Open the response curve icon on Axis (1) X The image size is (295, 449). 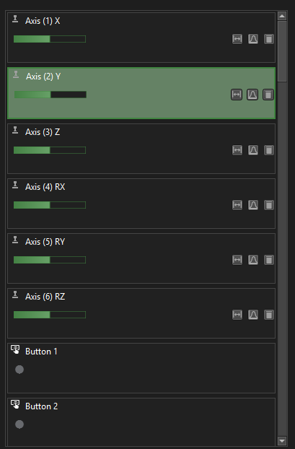point(253,39)
